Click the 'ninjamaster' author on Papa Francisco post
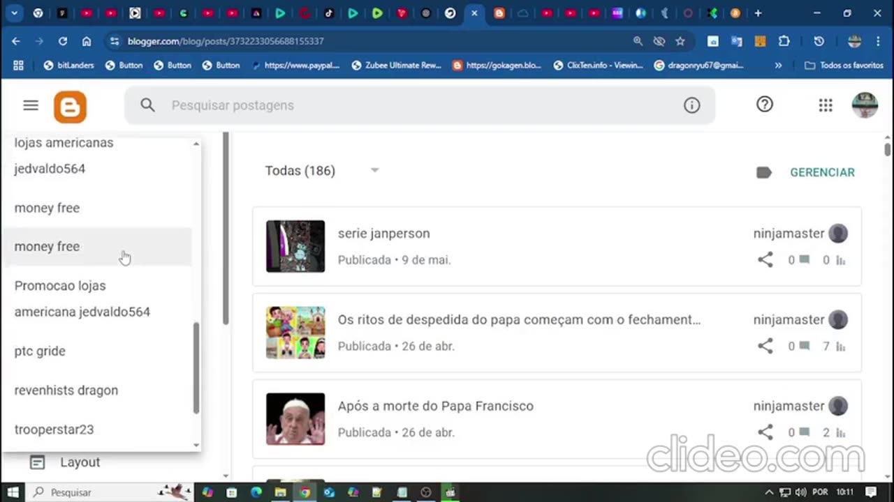Screen dimensions: 894x502 pos(789,406)
